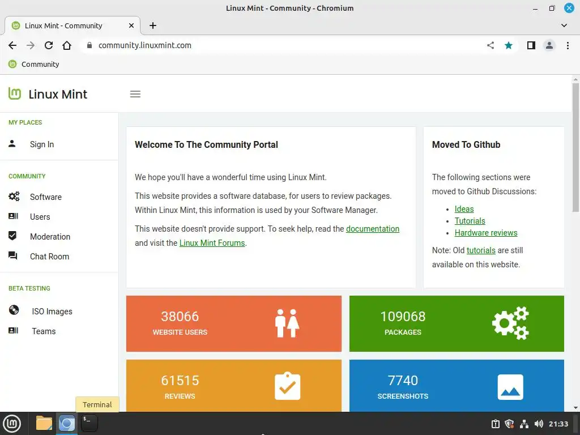Open the Moderation section
This screenshot has height=435, width=580.
coord(50,237)
